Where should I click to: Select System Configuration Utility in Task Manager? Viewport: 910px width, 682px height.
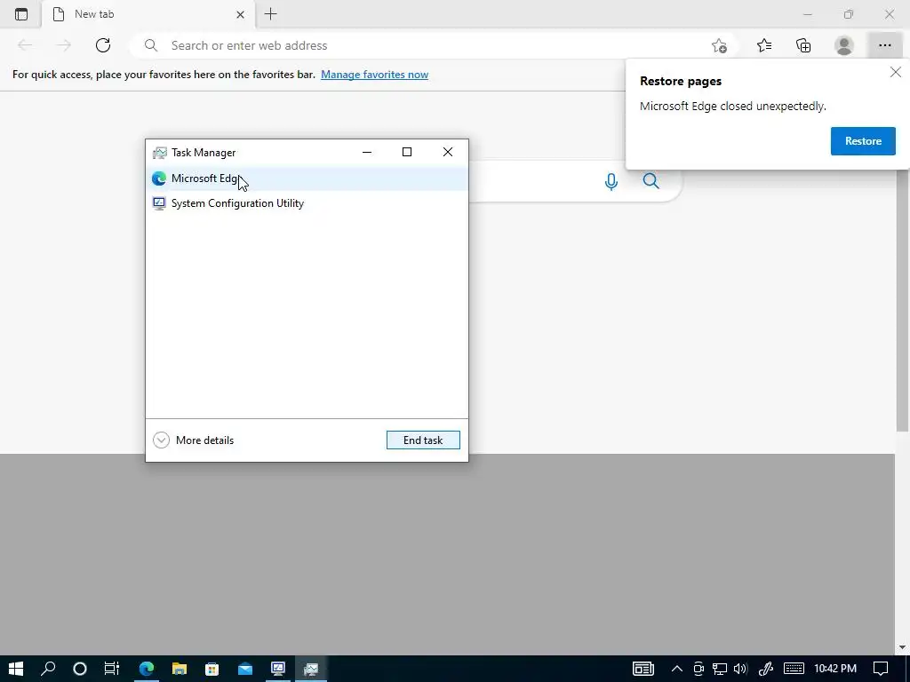(307, 203)
